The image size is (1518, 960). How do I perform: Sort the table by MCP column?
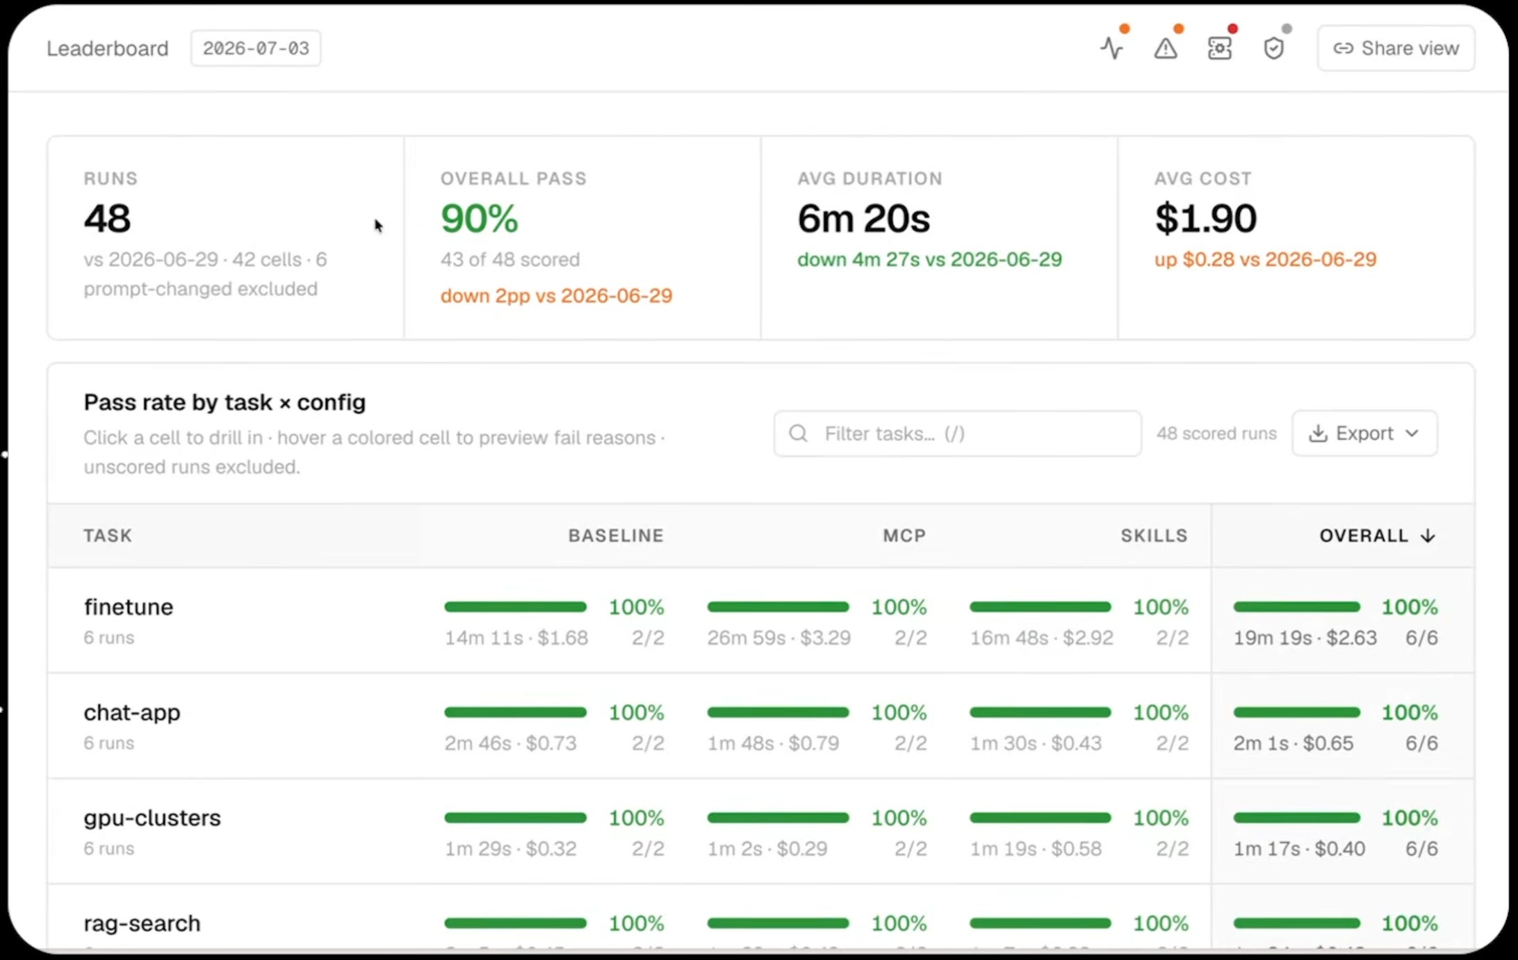(904, 536)
